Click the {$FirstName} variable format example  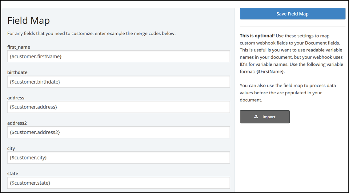coord(271,71)
